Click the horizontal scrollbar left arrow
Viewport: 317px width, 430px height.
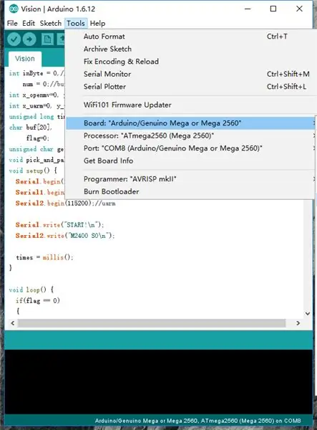pos(13,323)
